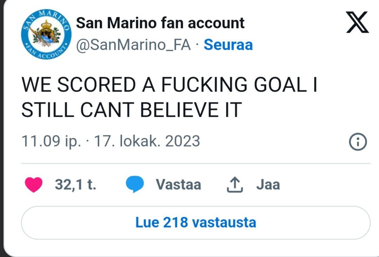This screenshot has height=257, width=379.
Task: Open the tweet info circle icon
Action: pyautogui.click(x=358, y=142)
